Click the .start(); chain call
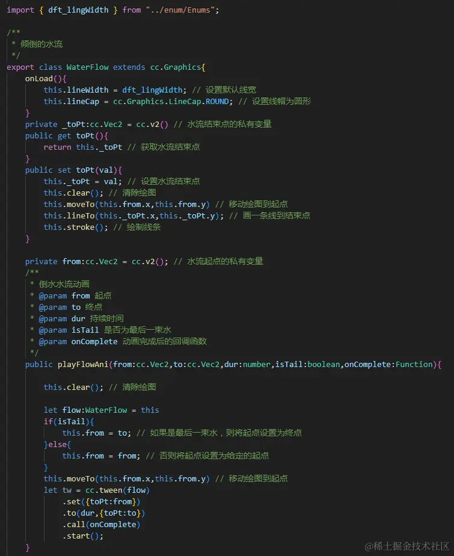454x556 pixels. pos(82,536)
